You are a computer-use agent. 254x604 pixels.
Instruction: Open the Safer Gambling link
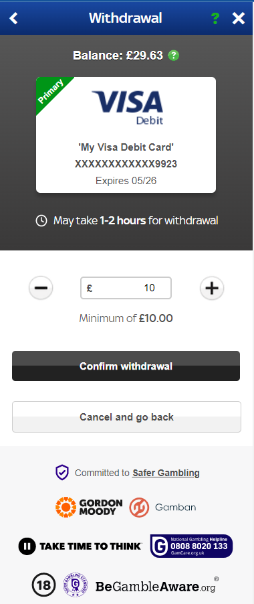tap(166, 473)
